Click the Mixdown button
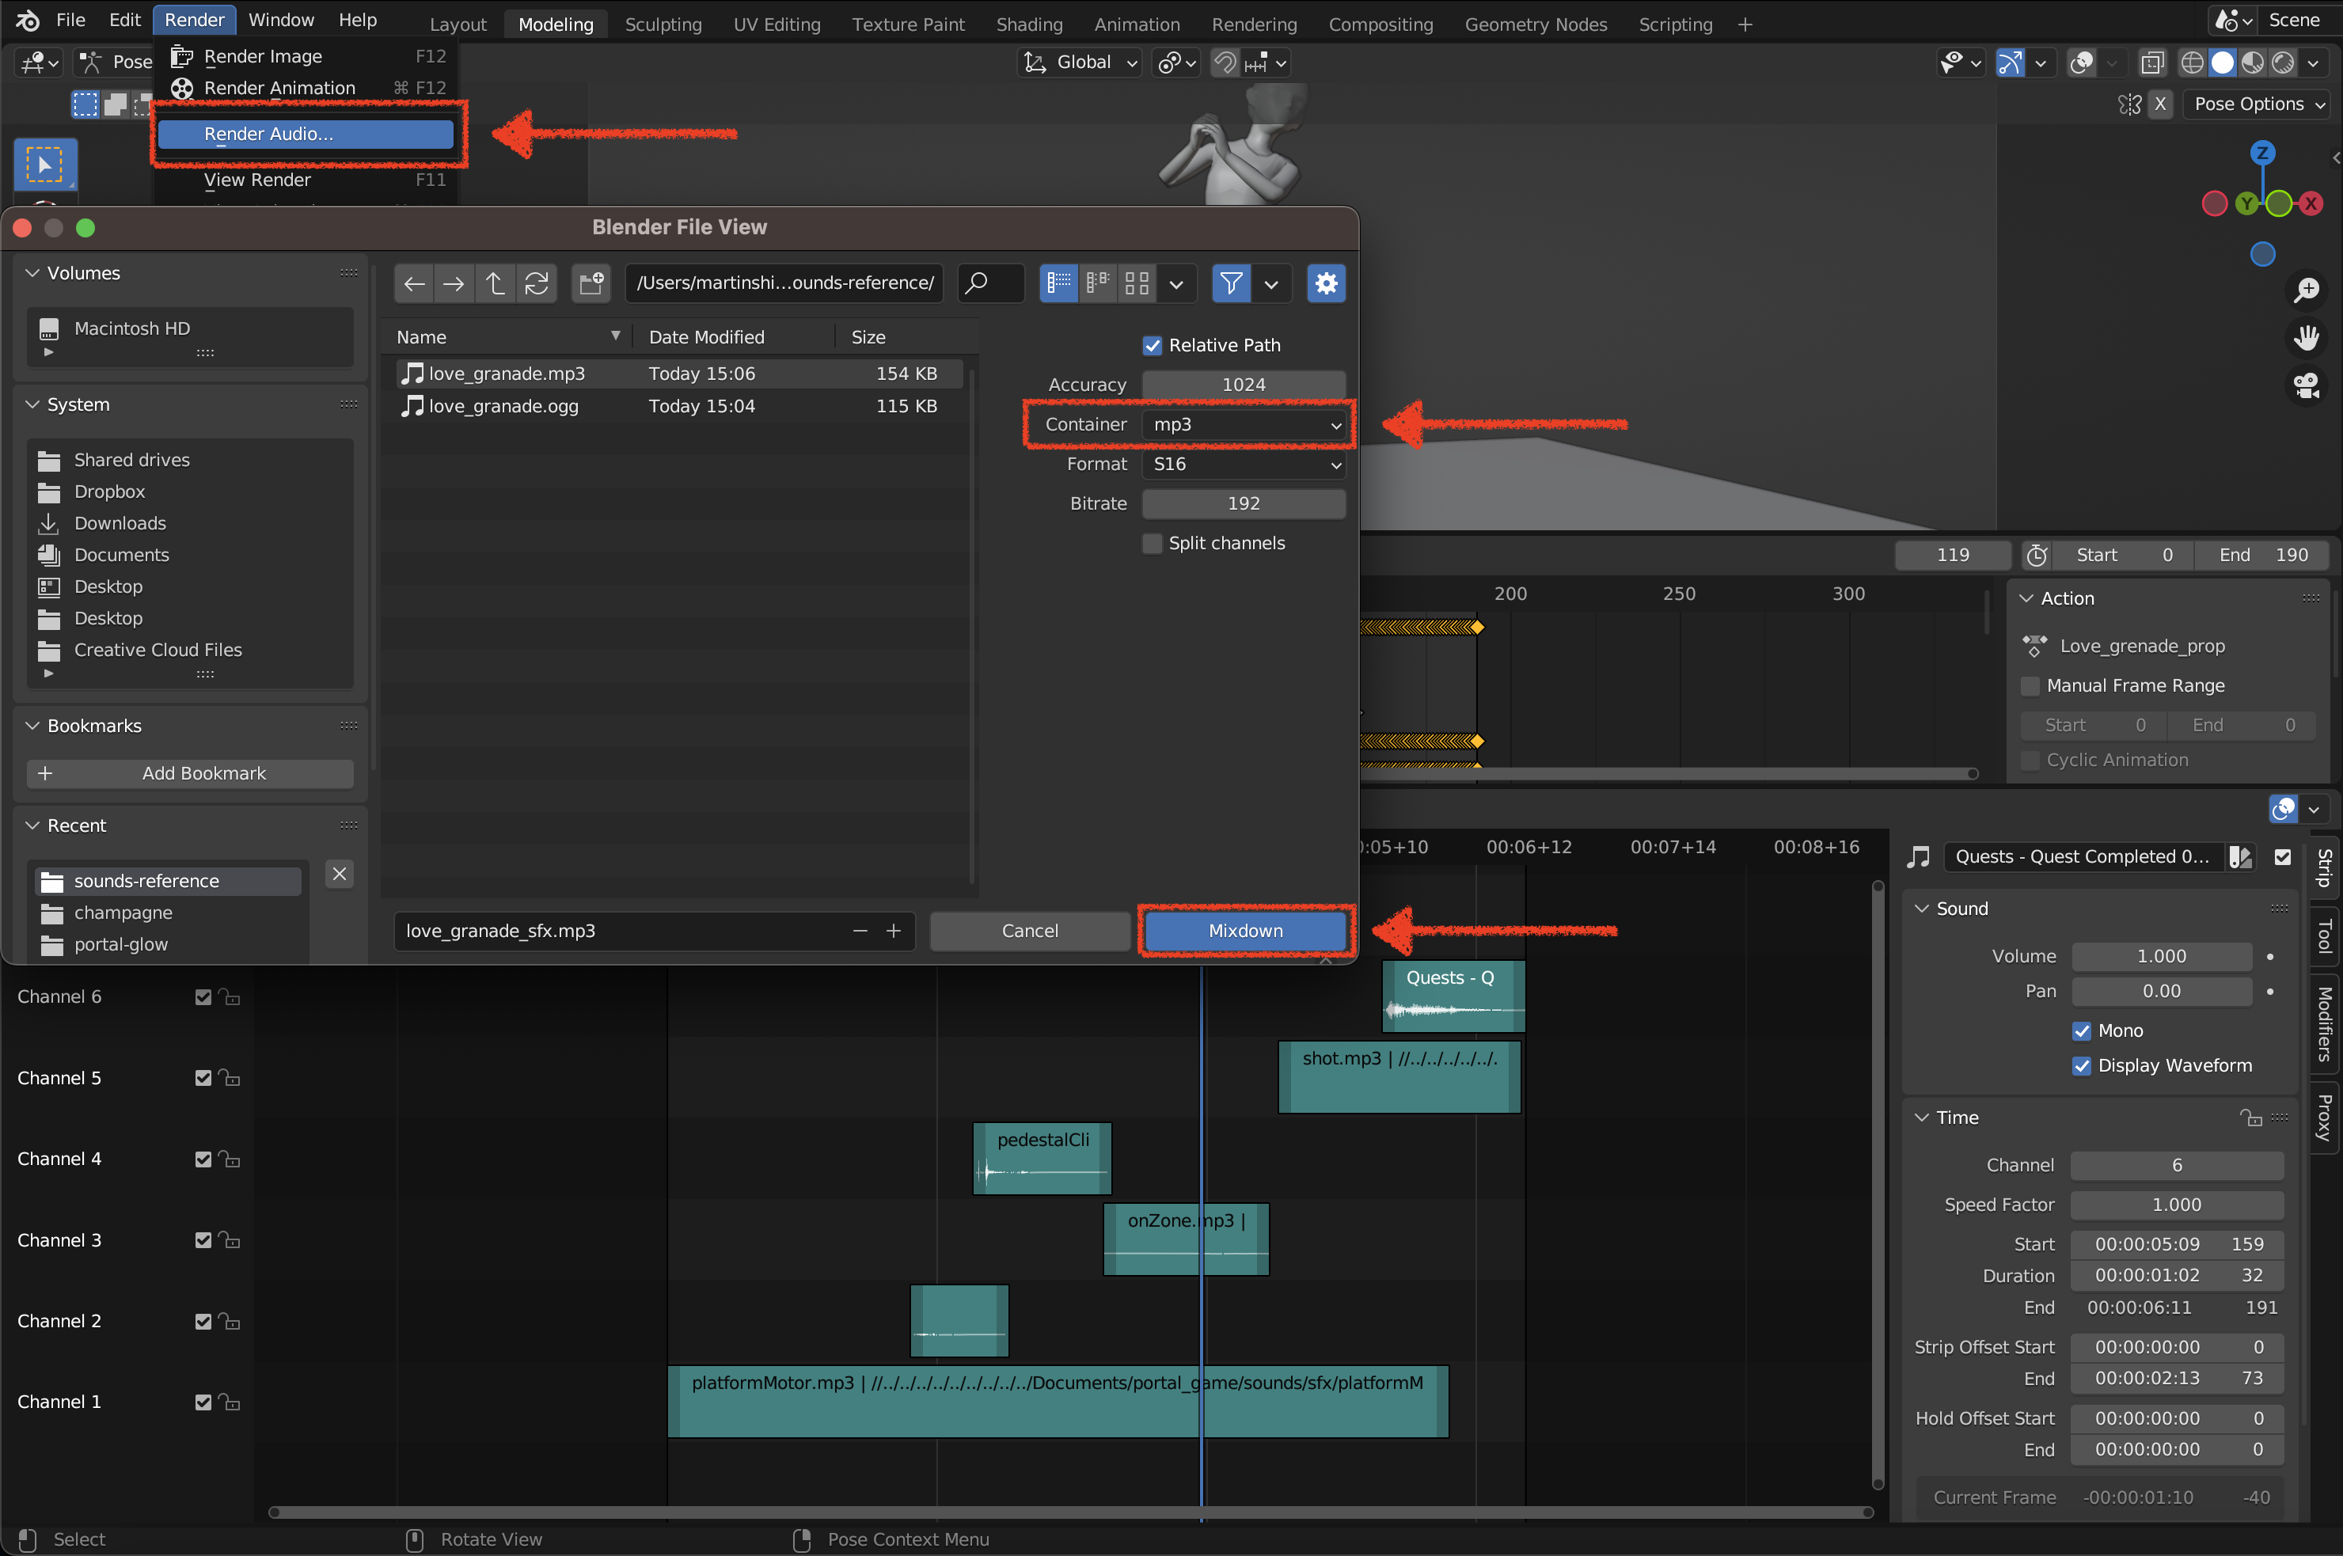The height and width of the screenshot is (1556, 2343). [1245, 931]
